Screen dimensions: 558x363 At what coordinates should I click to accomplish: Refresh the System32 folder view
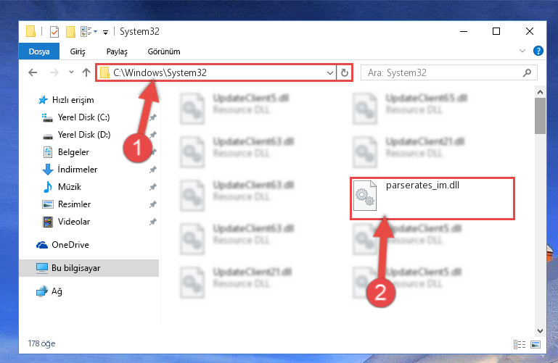(345, 72)
